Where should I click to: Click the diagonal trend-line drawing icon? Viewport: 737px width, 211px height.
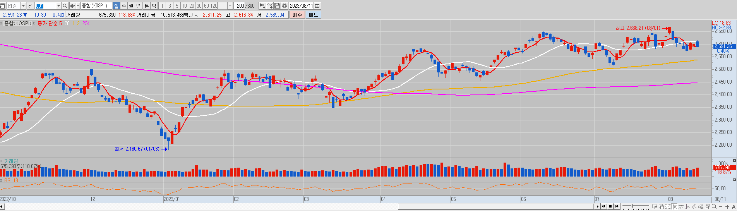(x=694, y=207)
